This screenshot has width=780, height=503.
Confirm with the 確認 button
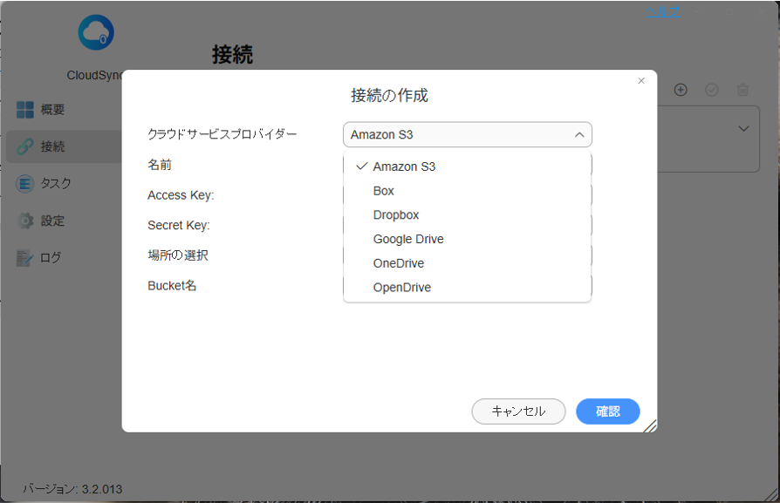coord(608,411)
